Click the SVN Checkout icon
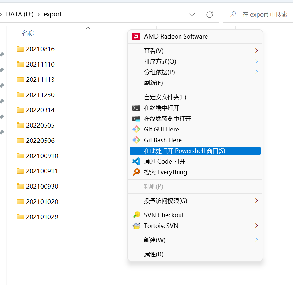This screenshot has width=293, height=285. [x=136, y=215]
